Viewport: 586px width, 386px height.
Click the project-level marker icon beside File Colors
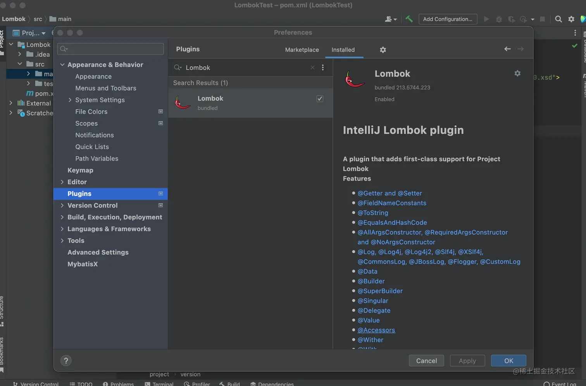[160, 112]
